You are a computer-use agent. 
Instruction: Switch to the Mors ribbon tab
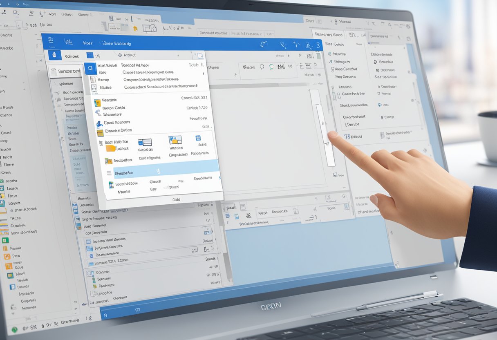(x=87, y=42)
